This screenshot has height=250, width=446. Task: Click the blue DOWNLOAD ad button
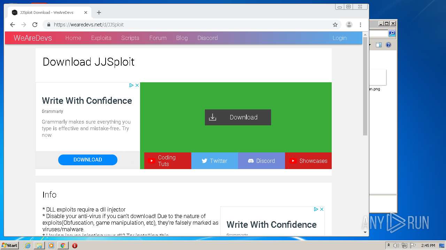pos(88,160)
